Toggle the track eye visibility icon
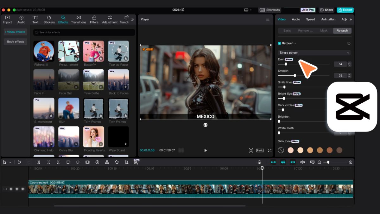This screenshot has height=214, width=380. 17,189
